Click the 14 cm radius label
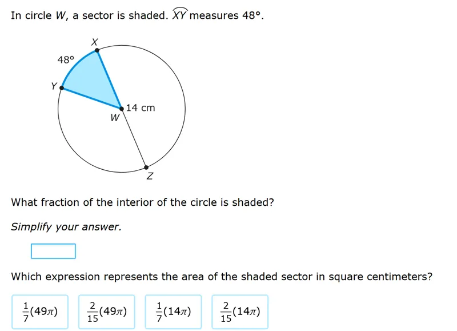457x331 pixels. click(x=141, y=107)
